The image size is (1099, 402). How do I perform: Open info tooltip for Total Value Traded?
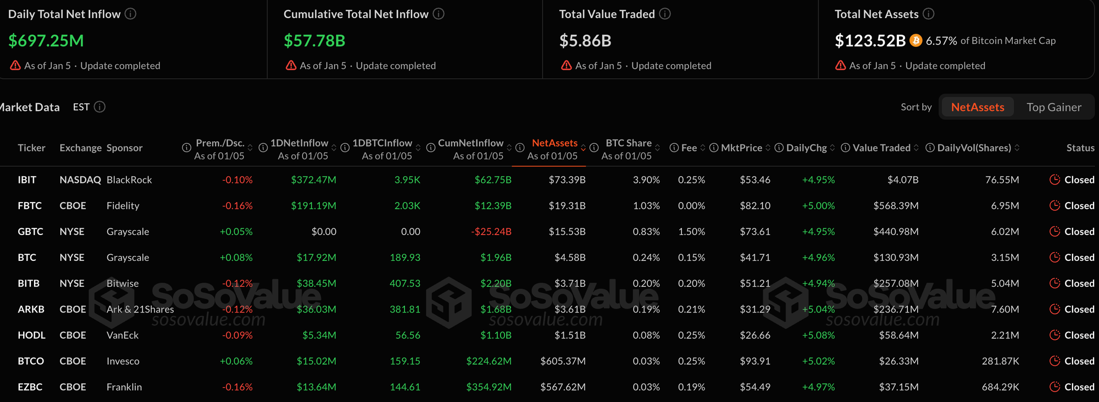(x=664, y=14)
